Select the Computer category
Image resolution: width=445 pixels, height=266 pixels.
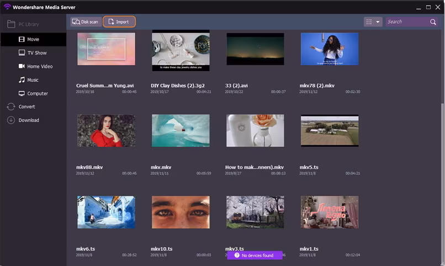pos(34,93)
